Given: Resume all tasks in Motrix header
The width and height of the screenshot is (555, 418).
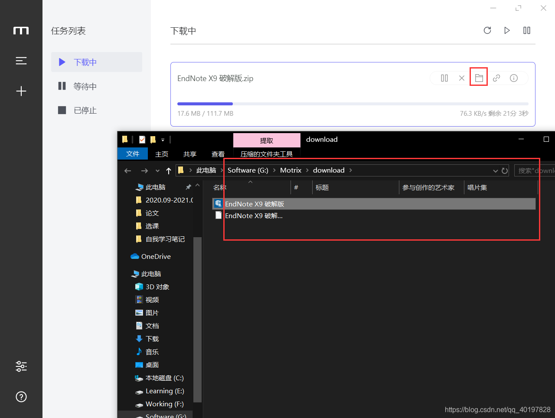Looking at the screenshot, I should pyautogui.click(x=507, y=30).
